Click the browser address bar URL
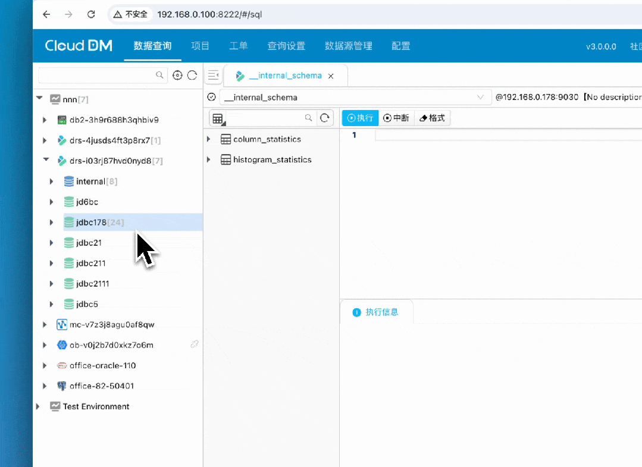 click(x=209, y=14)
